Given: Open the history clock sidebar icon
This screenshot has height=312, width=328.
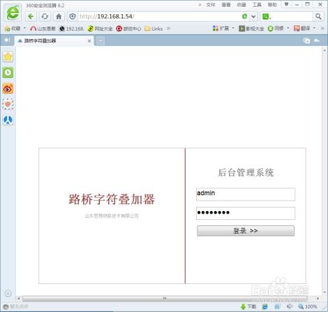Looking at the screenshot, I should pyautogui.click(x=8, y=72).
